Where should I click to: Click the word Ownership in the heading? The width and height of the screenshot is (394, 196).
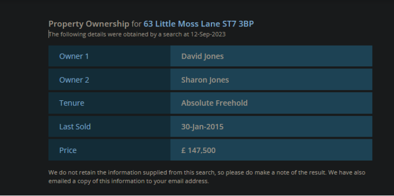coord(107,24)
